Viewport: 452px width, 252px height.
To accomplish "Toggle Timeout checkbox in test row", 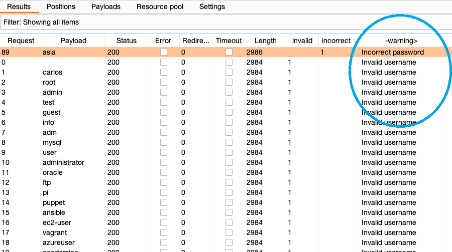I will click(229, 102).
